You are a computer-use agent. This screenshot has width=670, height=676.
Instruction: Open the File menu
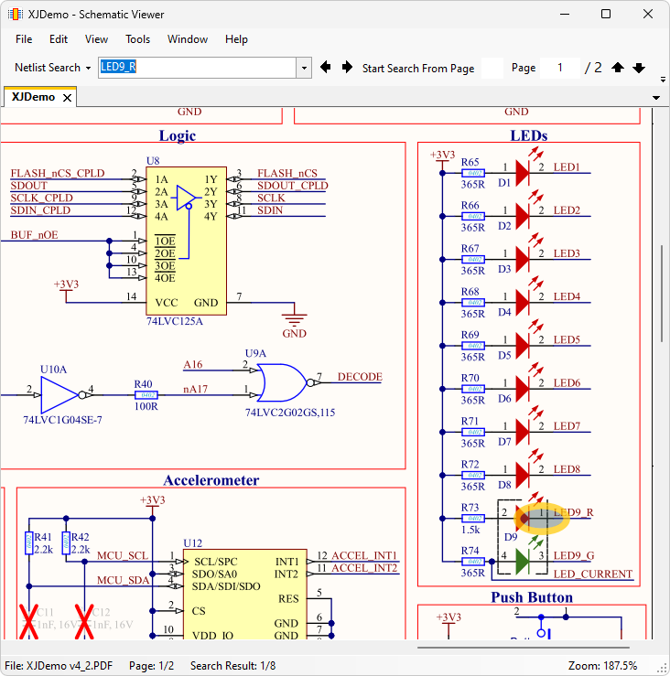24,39
